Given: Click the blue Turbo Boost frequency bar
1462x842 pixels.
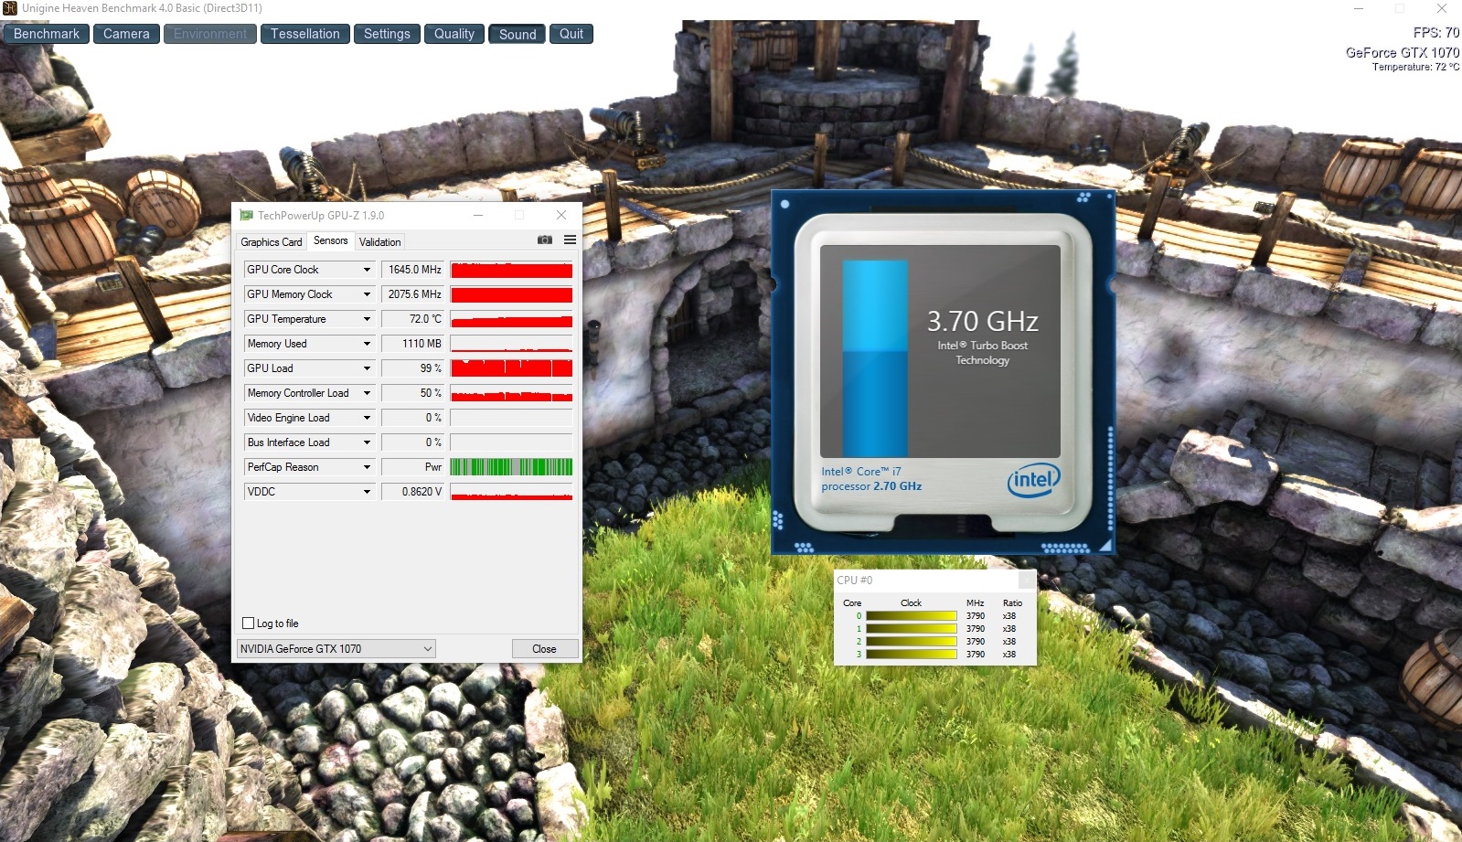Looking at the screenshot, I should [874, 357].
